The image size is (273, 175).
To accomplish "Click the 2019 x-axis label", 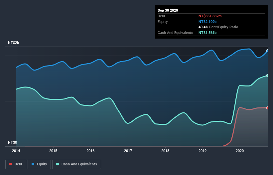I will pos(203,151).
